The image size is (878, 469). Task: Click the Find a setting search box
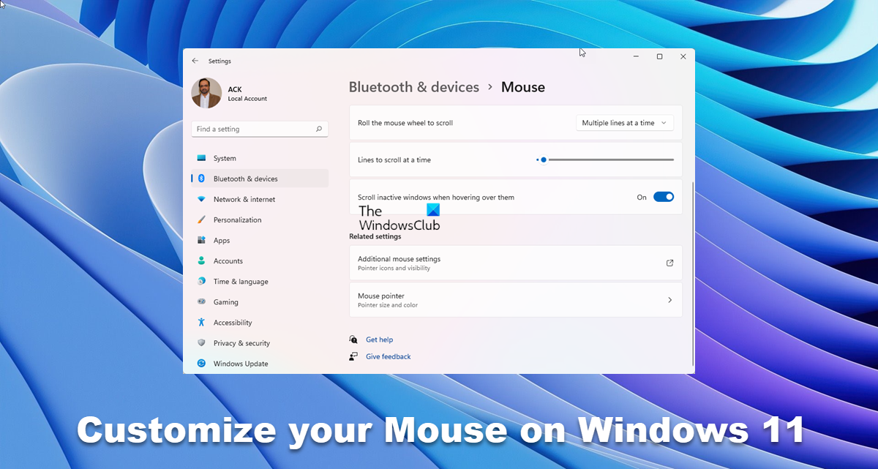coord(260,129)
